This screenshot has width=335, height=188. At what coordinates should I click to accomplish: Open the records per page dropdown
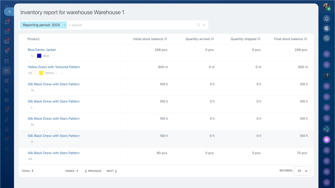tap(302, 171)
